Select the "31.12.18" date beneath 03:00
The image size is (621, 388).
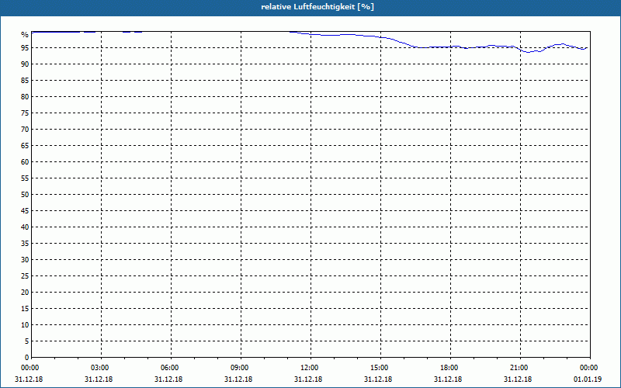tap(99, 379)
